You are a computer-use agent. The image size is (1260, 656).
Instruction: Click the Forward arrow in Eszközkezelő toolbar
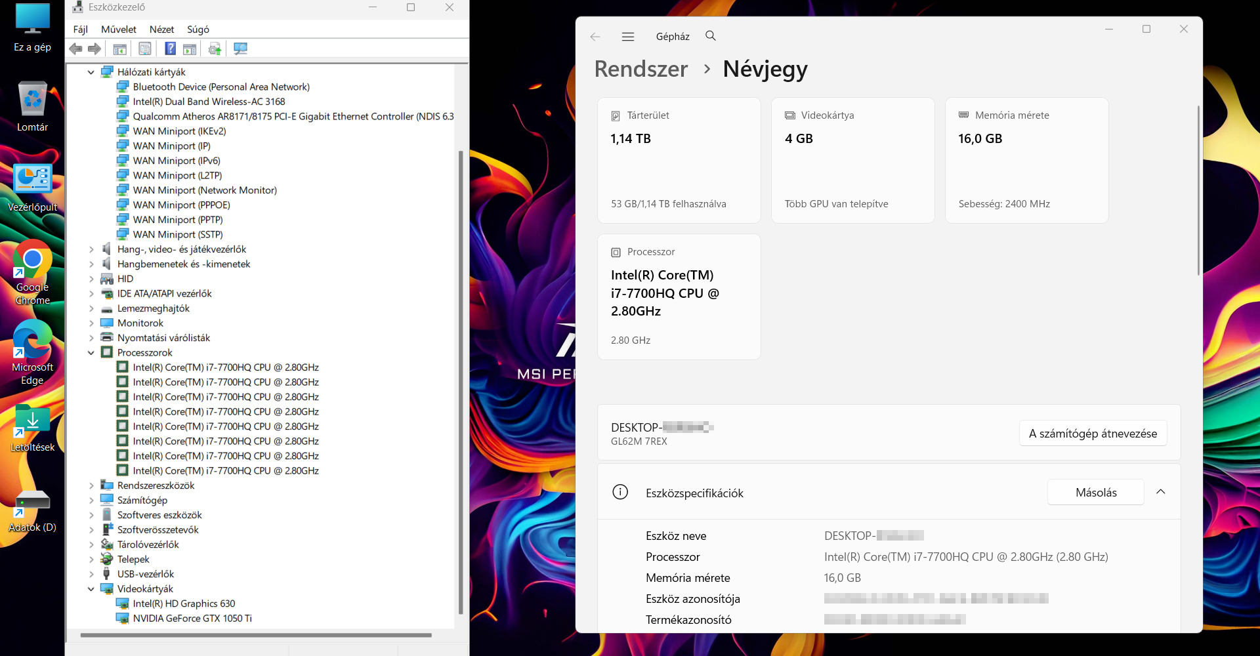(94, 49)
